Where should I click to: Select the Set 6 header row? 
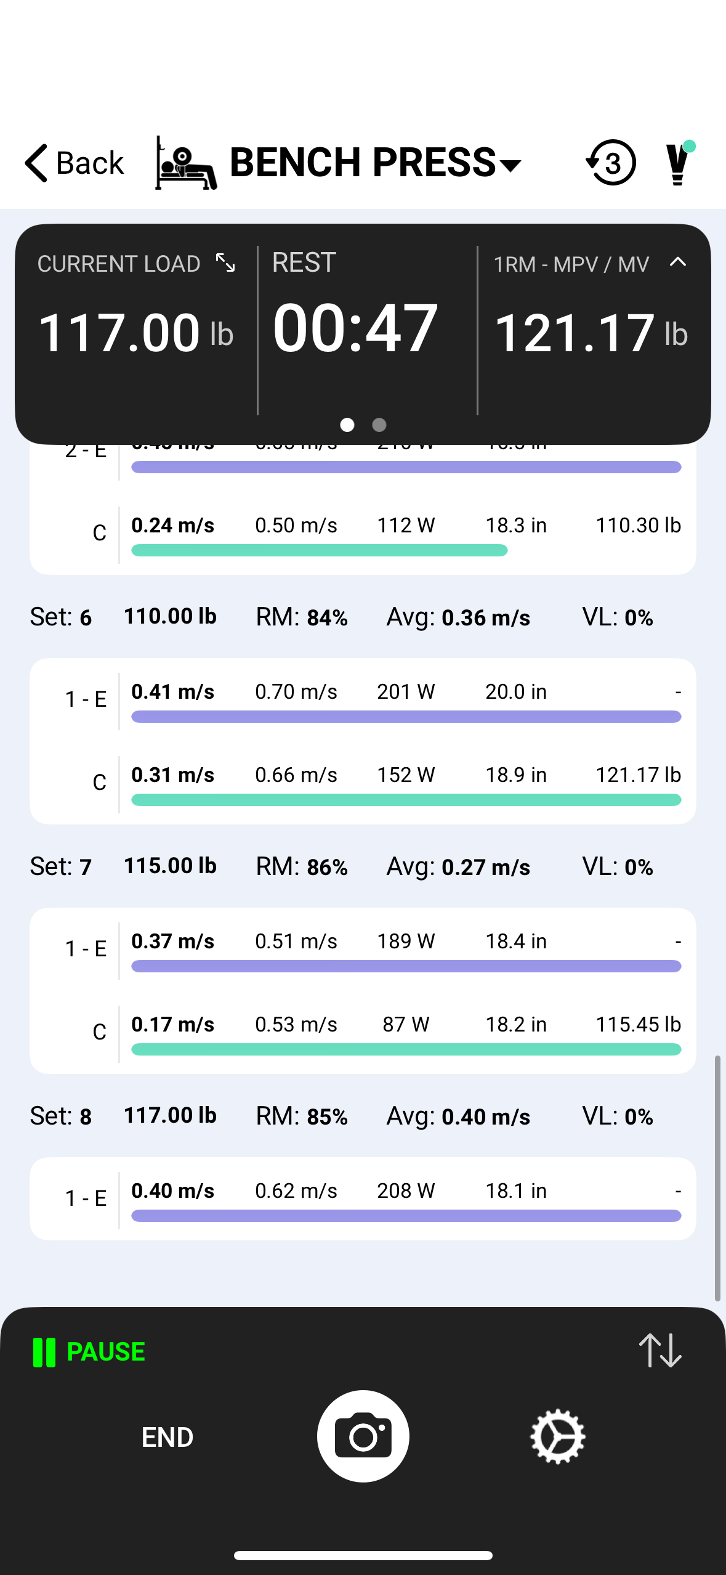pyautogui.click(x=363, y=617)
